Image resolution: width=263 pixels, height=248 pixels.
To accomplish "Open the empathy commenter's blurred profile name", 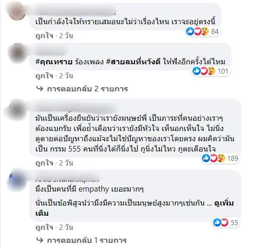I will point(67,179).
